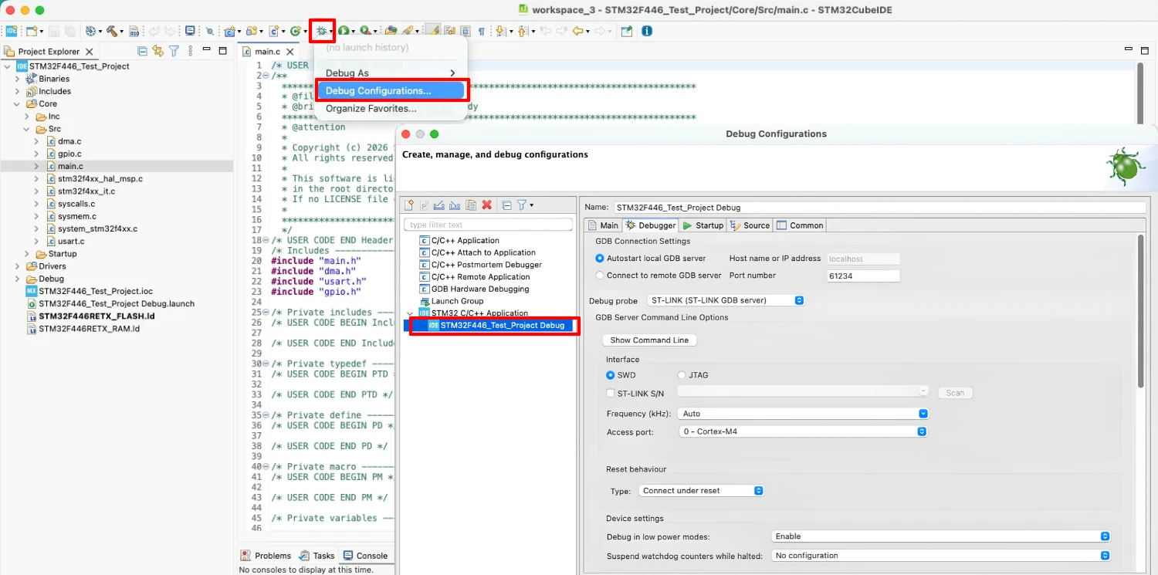Open the Debug As submenu
The image size is (1158, 575).
point(390,73)
